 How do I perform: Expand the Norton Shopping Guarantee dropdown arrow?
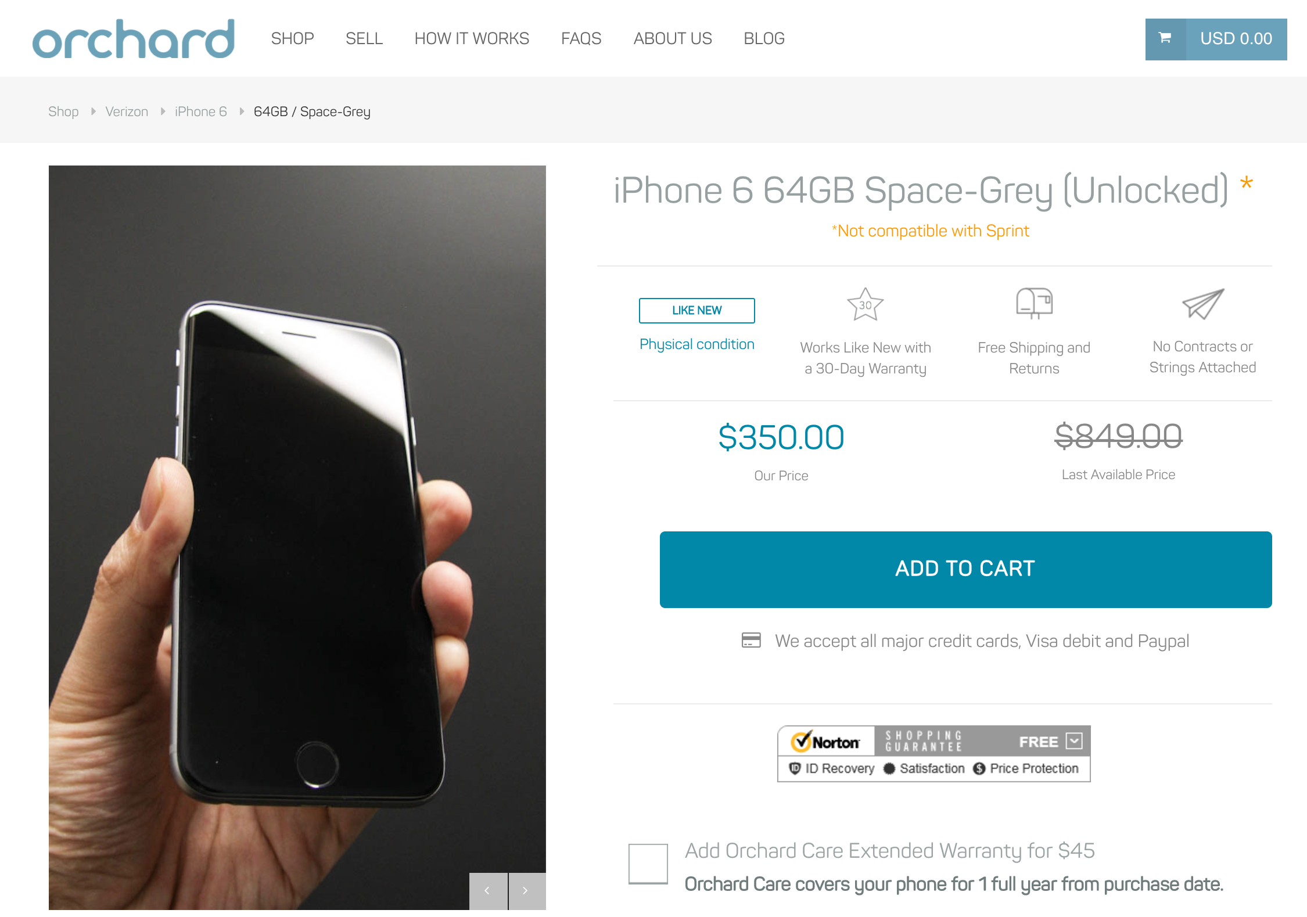point(1074,741)
